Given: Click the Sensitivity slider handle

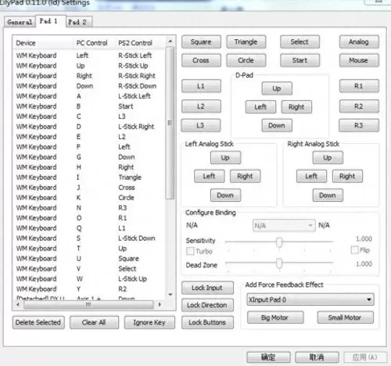Looking at the screenshot, I should [279, 242].
